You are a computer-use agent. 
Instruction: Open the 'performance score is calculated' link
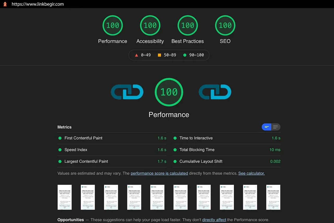click(159, 173)
